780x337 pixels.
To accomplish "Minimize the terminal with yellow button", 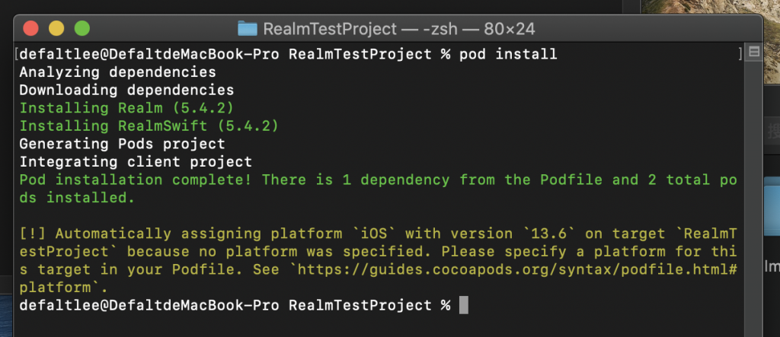I will pyautogui.click(x=56, y=28).
